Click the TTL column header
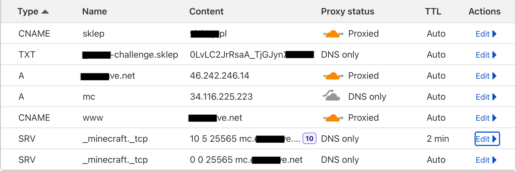The width and height of the screenshot is (516, 171). point(433,11)
